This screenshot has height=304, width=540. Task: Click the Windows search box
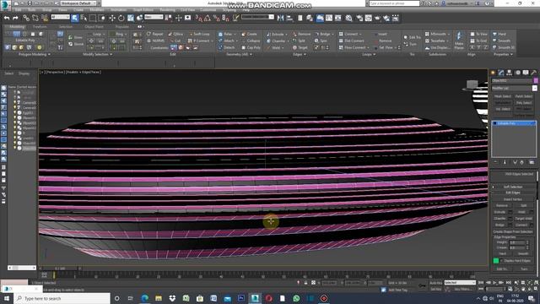coord(62,298)
